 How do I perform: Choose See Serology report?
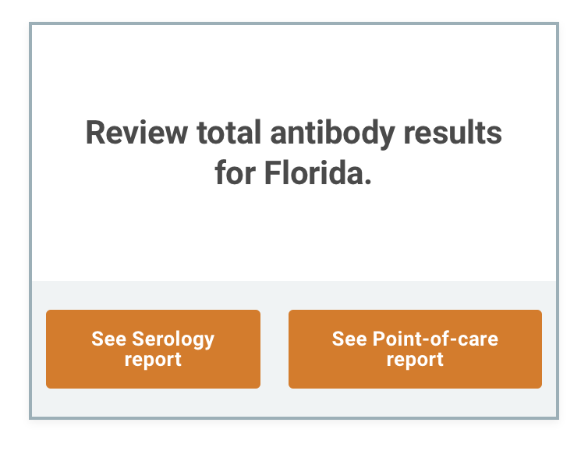click(x=153, y=349)
